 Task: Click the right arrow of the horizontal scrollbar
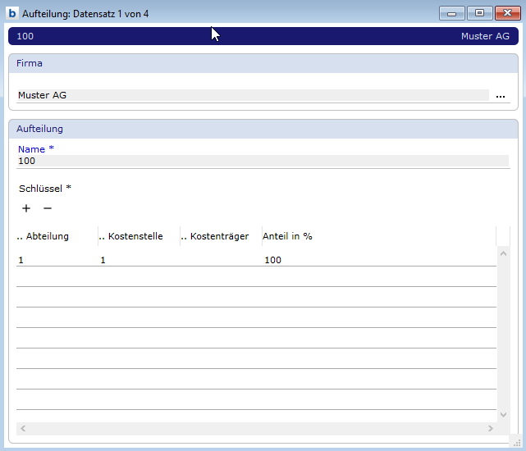pyautogui.click(x=491, y=429)
